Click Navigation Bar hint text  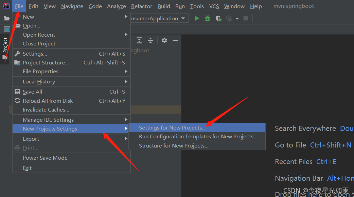click(299, 178)
